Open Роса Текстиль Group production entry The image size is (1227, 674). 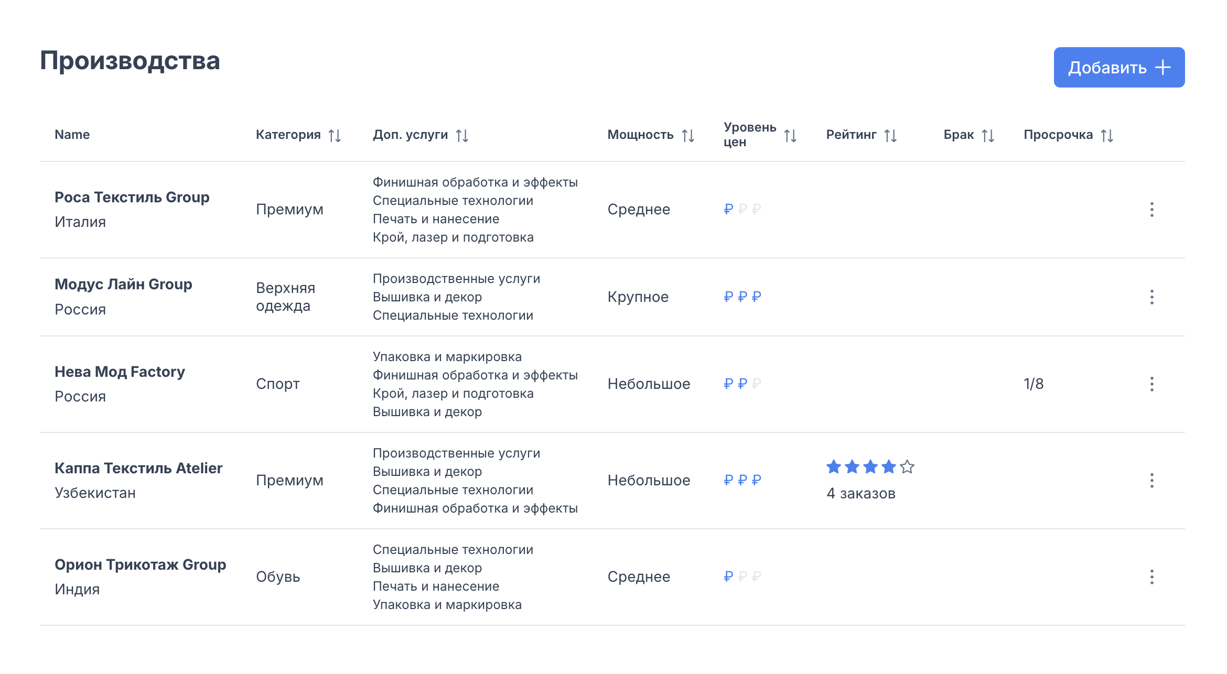[x=132, y=197]
